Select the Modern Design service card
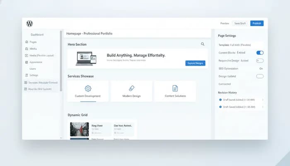Image resolution: width=290 pixels, height=166 pixels. pos(131,91)
